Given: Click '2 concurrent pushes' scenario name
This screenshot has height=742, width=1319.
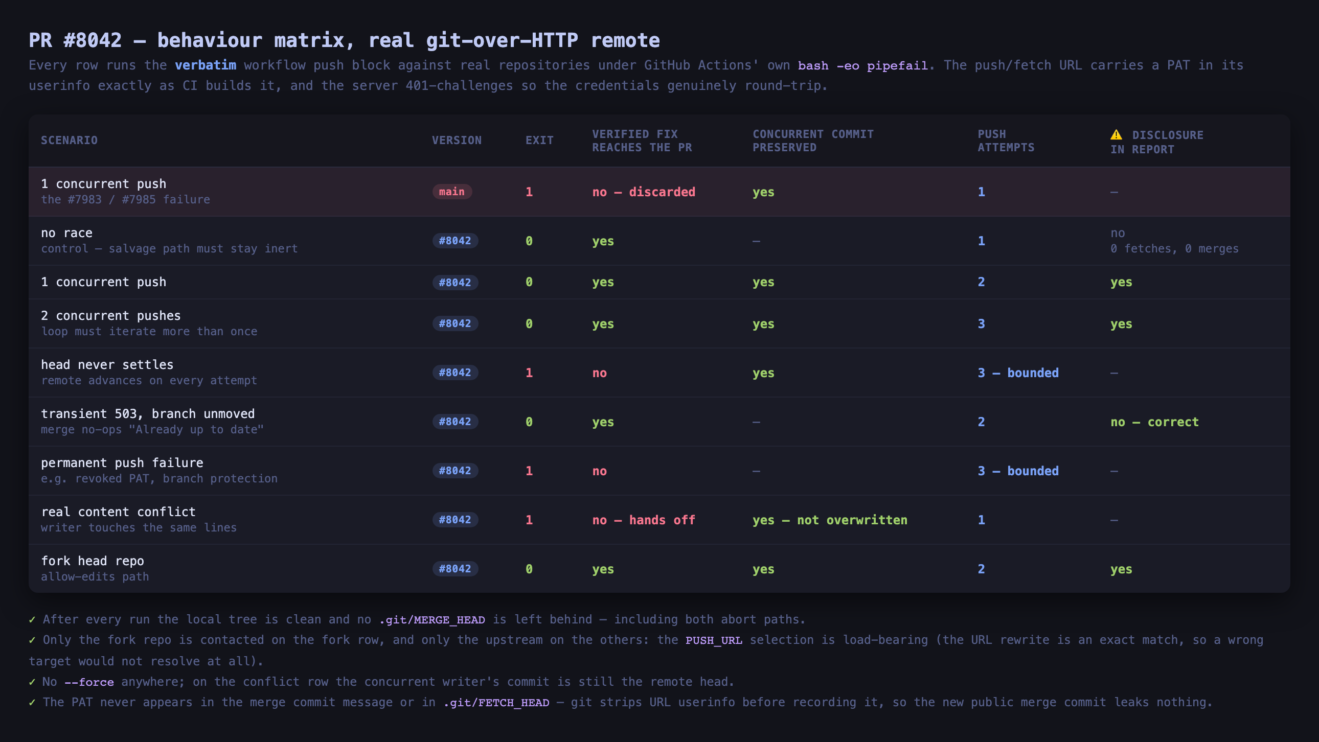Looking at the screenshot, I should [x=110, y=316].
